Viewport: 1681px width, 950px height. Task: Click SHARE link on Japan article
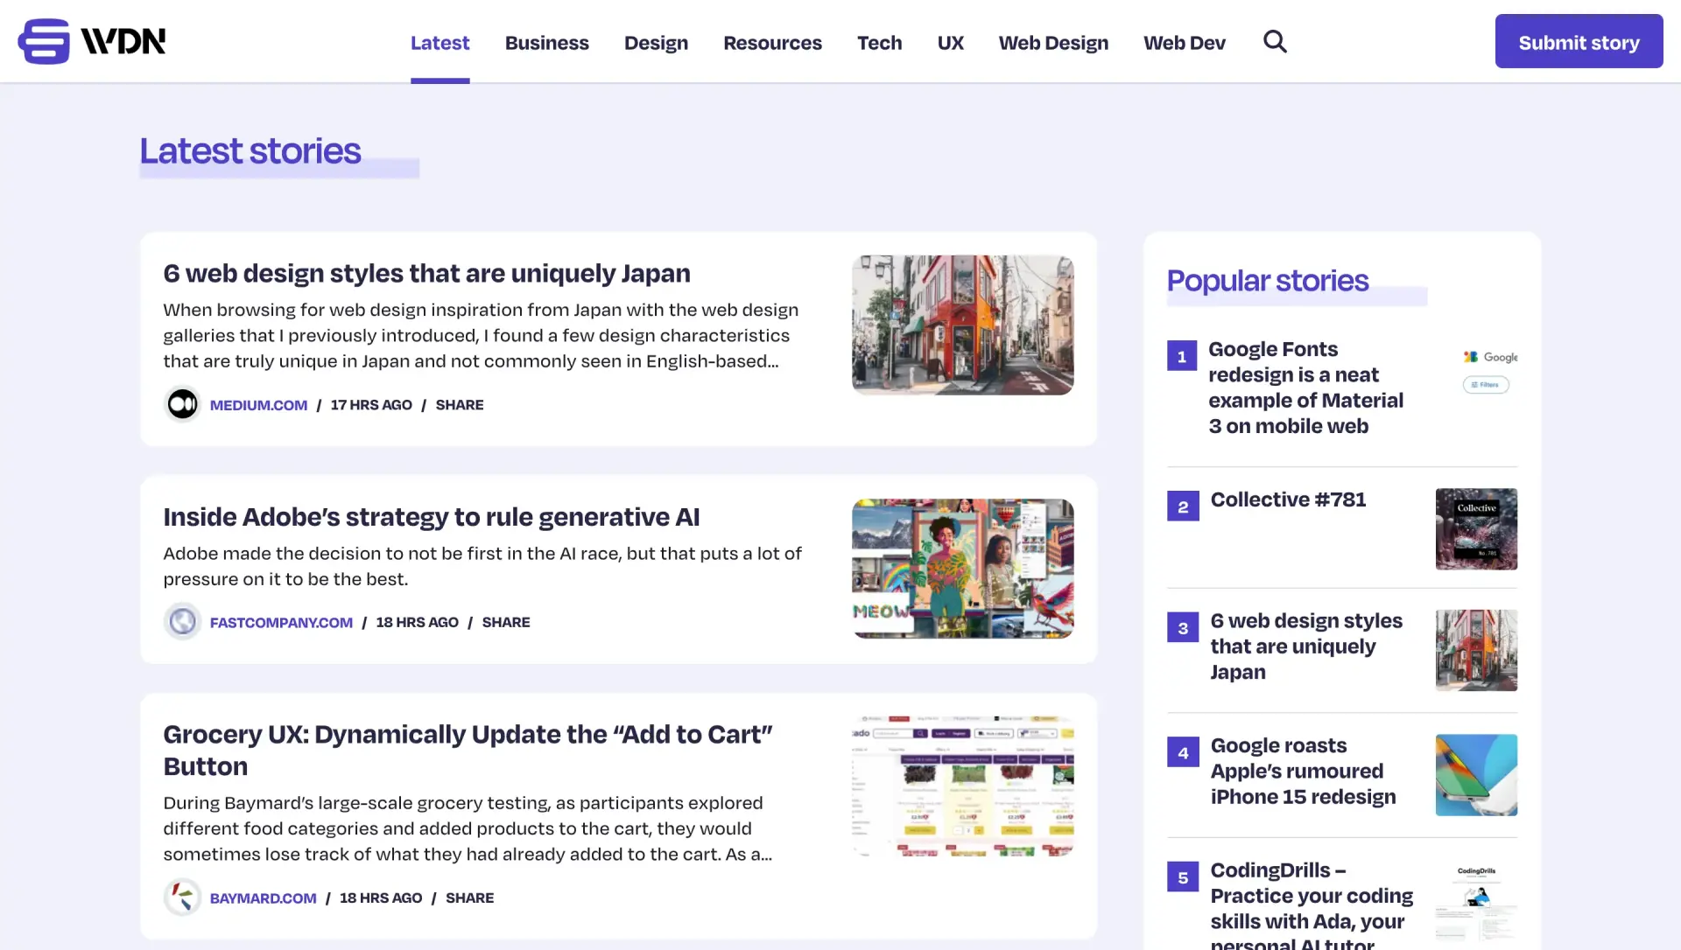click(460, 403)
